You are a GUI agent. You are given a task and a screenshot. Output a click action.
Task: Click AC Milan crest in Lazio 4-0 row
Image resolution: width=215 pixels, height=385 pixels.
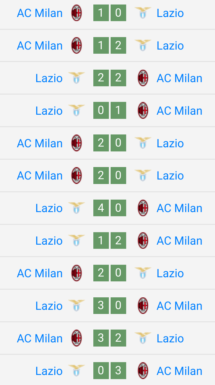click(x=143, y=208)
